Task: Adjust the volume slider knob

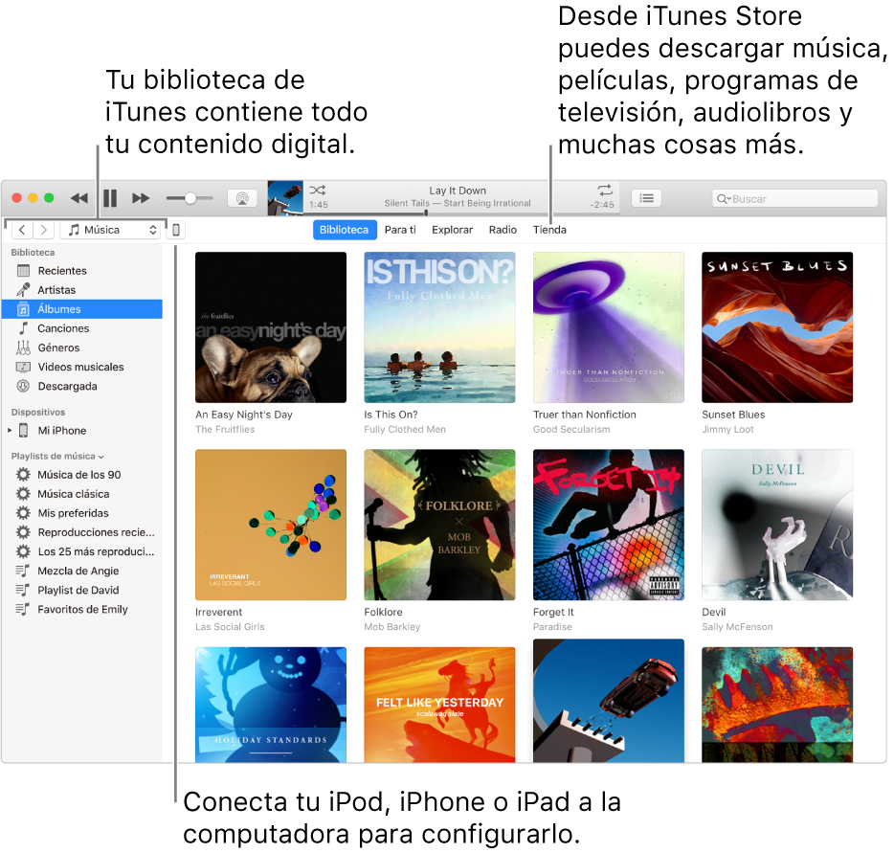Action: tap(190, 198)
